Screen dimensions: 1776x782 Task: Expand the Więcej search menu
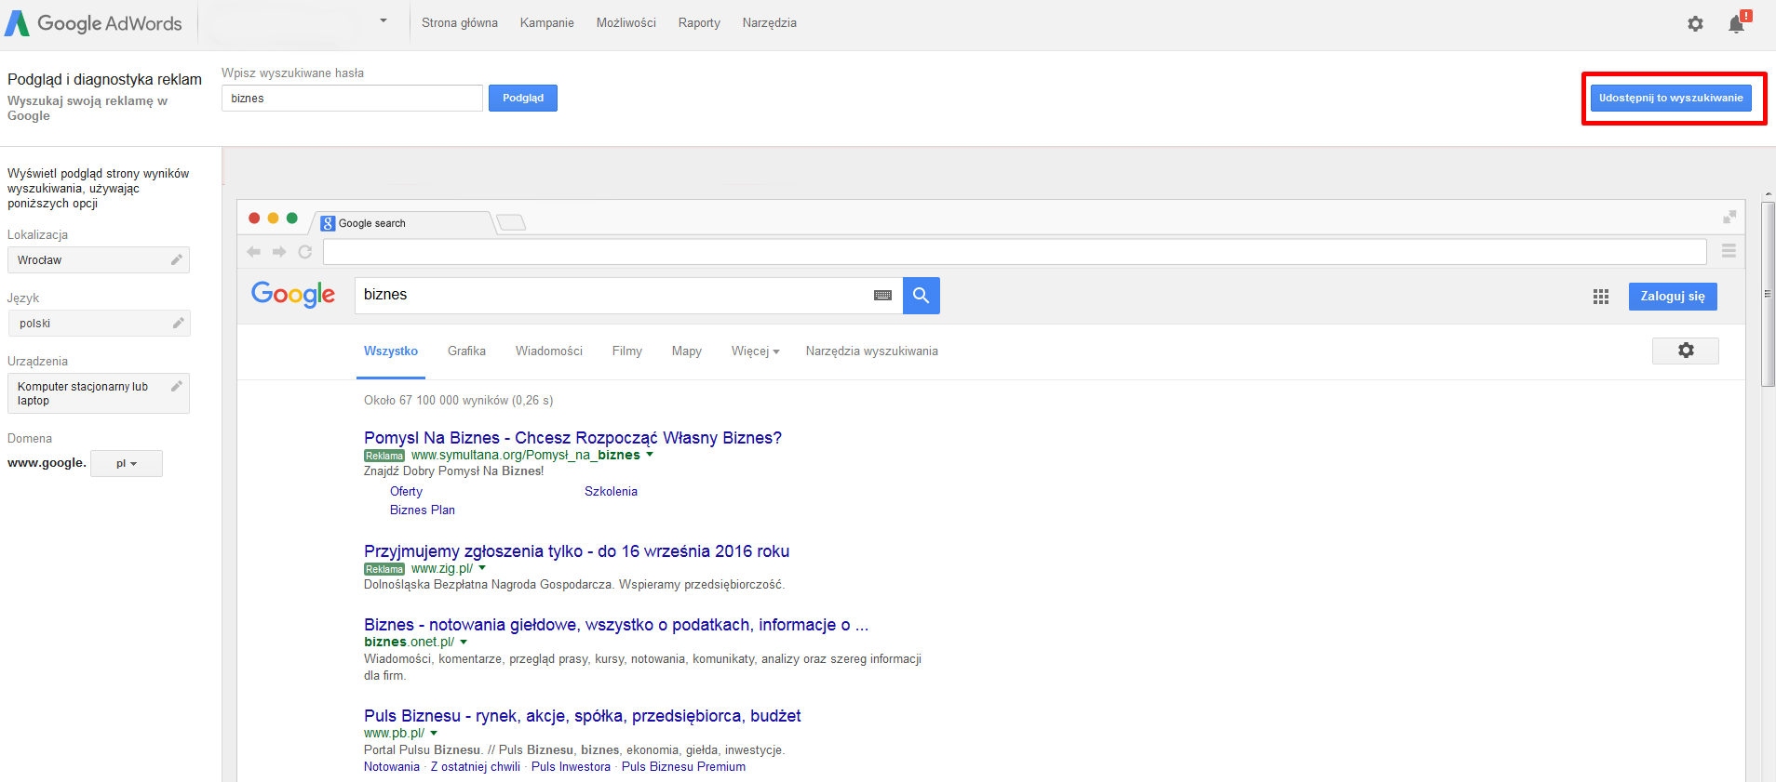coord(755,351)
